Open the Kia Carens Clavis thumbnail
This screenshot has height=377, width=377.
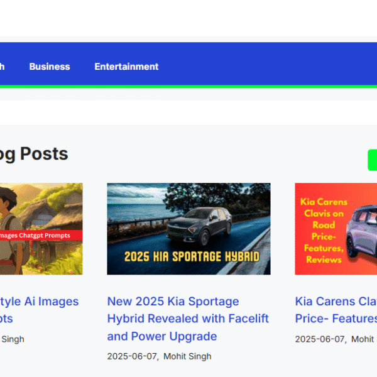pos(336,229)
